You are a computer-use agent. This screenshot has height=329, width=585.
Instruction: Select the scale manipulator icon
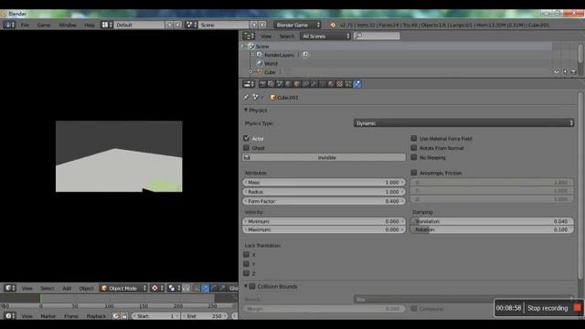point(222,288)
